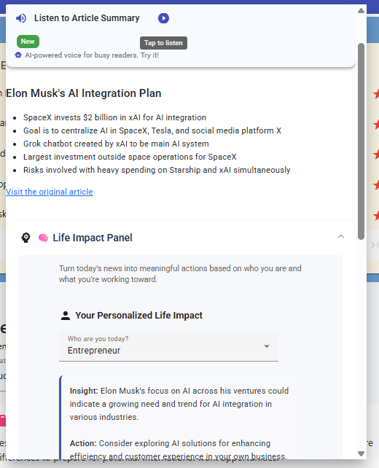Click the top red star behind the popup

coord(376,94)
